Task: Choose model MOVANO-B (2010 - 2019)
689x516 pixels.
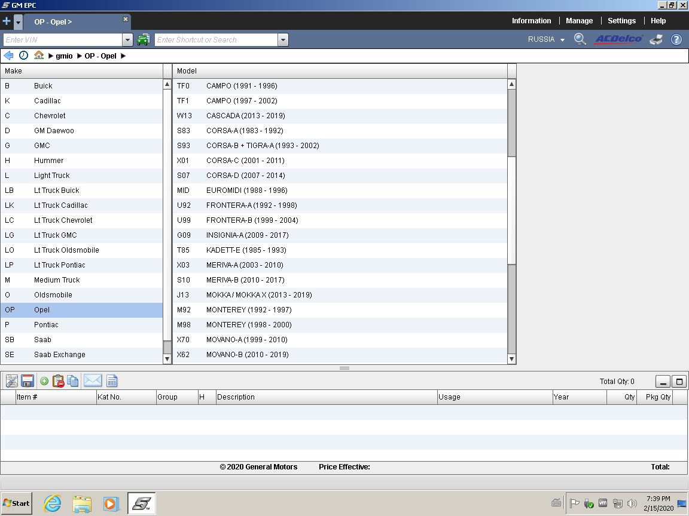Action: (340, 355)
